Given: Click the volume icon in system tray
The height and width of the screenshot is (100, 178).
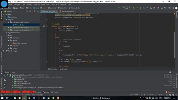Looking at the screenshot, I should pyautogui.click(x=150, y=98).
